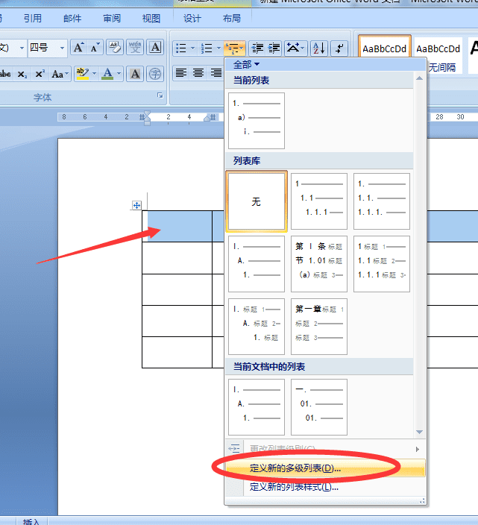Click the enclosed character icon

point(155,74)
